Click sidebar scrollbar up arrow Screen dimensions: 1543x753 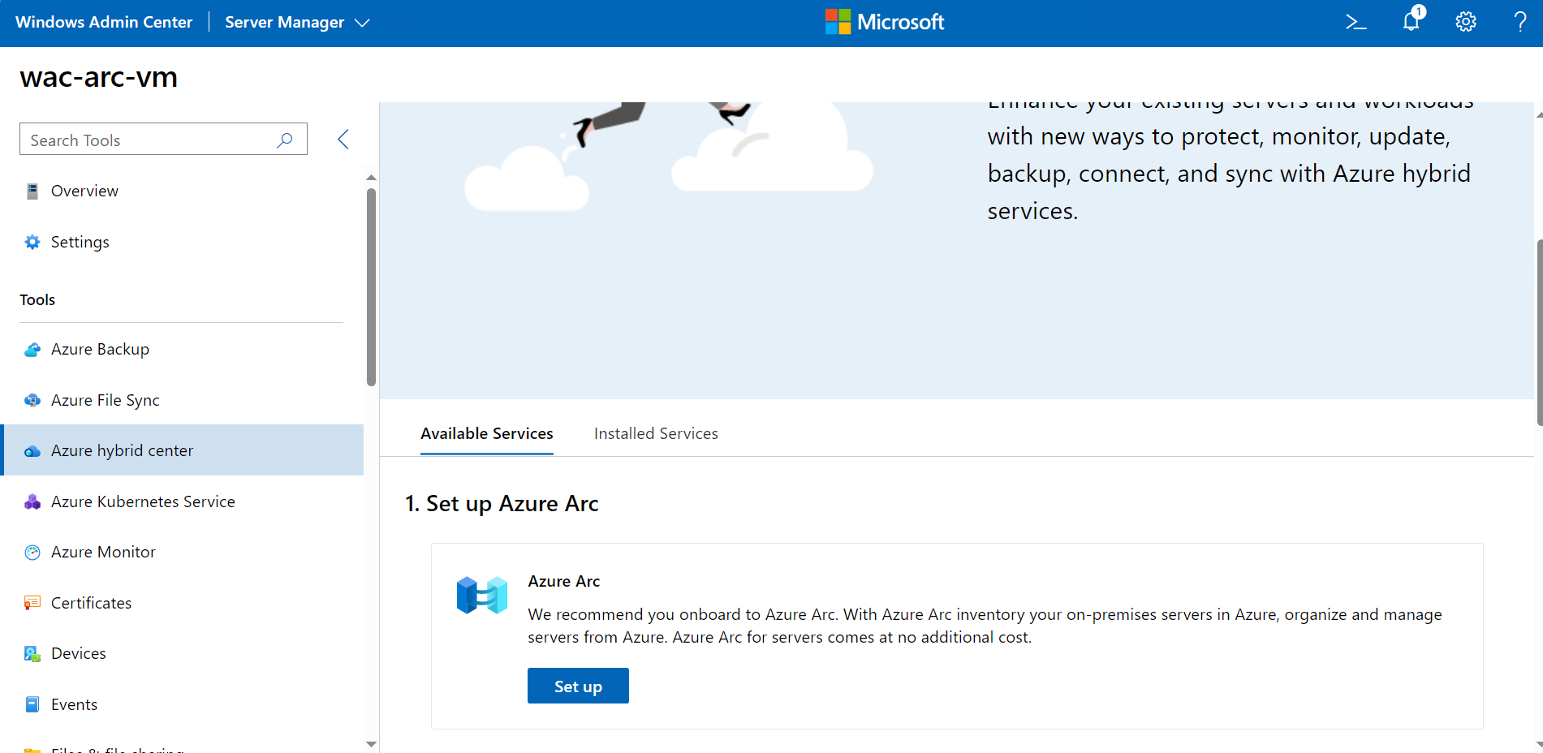click(371, 178)
